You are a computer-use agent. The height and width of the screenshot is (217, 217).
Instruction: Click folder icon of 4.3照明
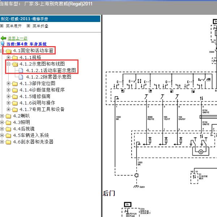click(8, 123)
